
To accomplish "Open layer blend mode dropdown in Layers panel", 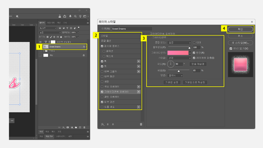I will 50,33.
